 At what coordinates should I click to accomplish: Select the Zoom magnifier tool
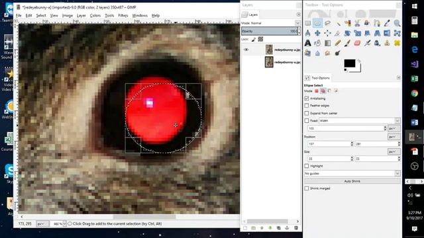[397, 24]
